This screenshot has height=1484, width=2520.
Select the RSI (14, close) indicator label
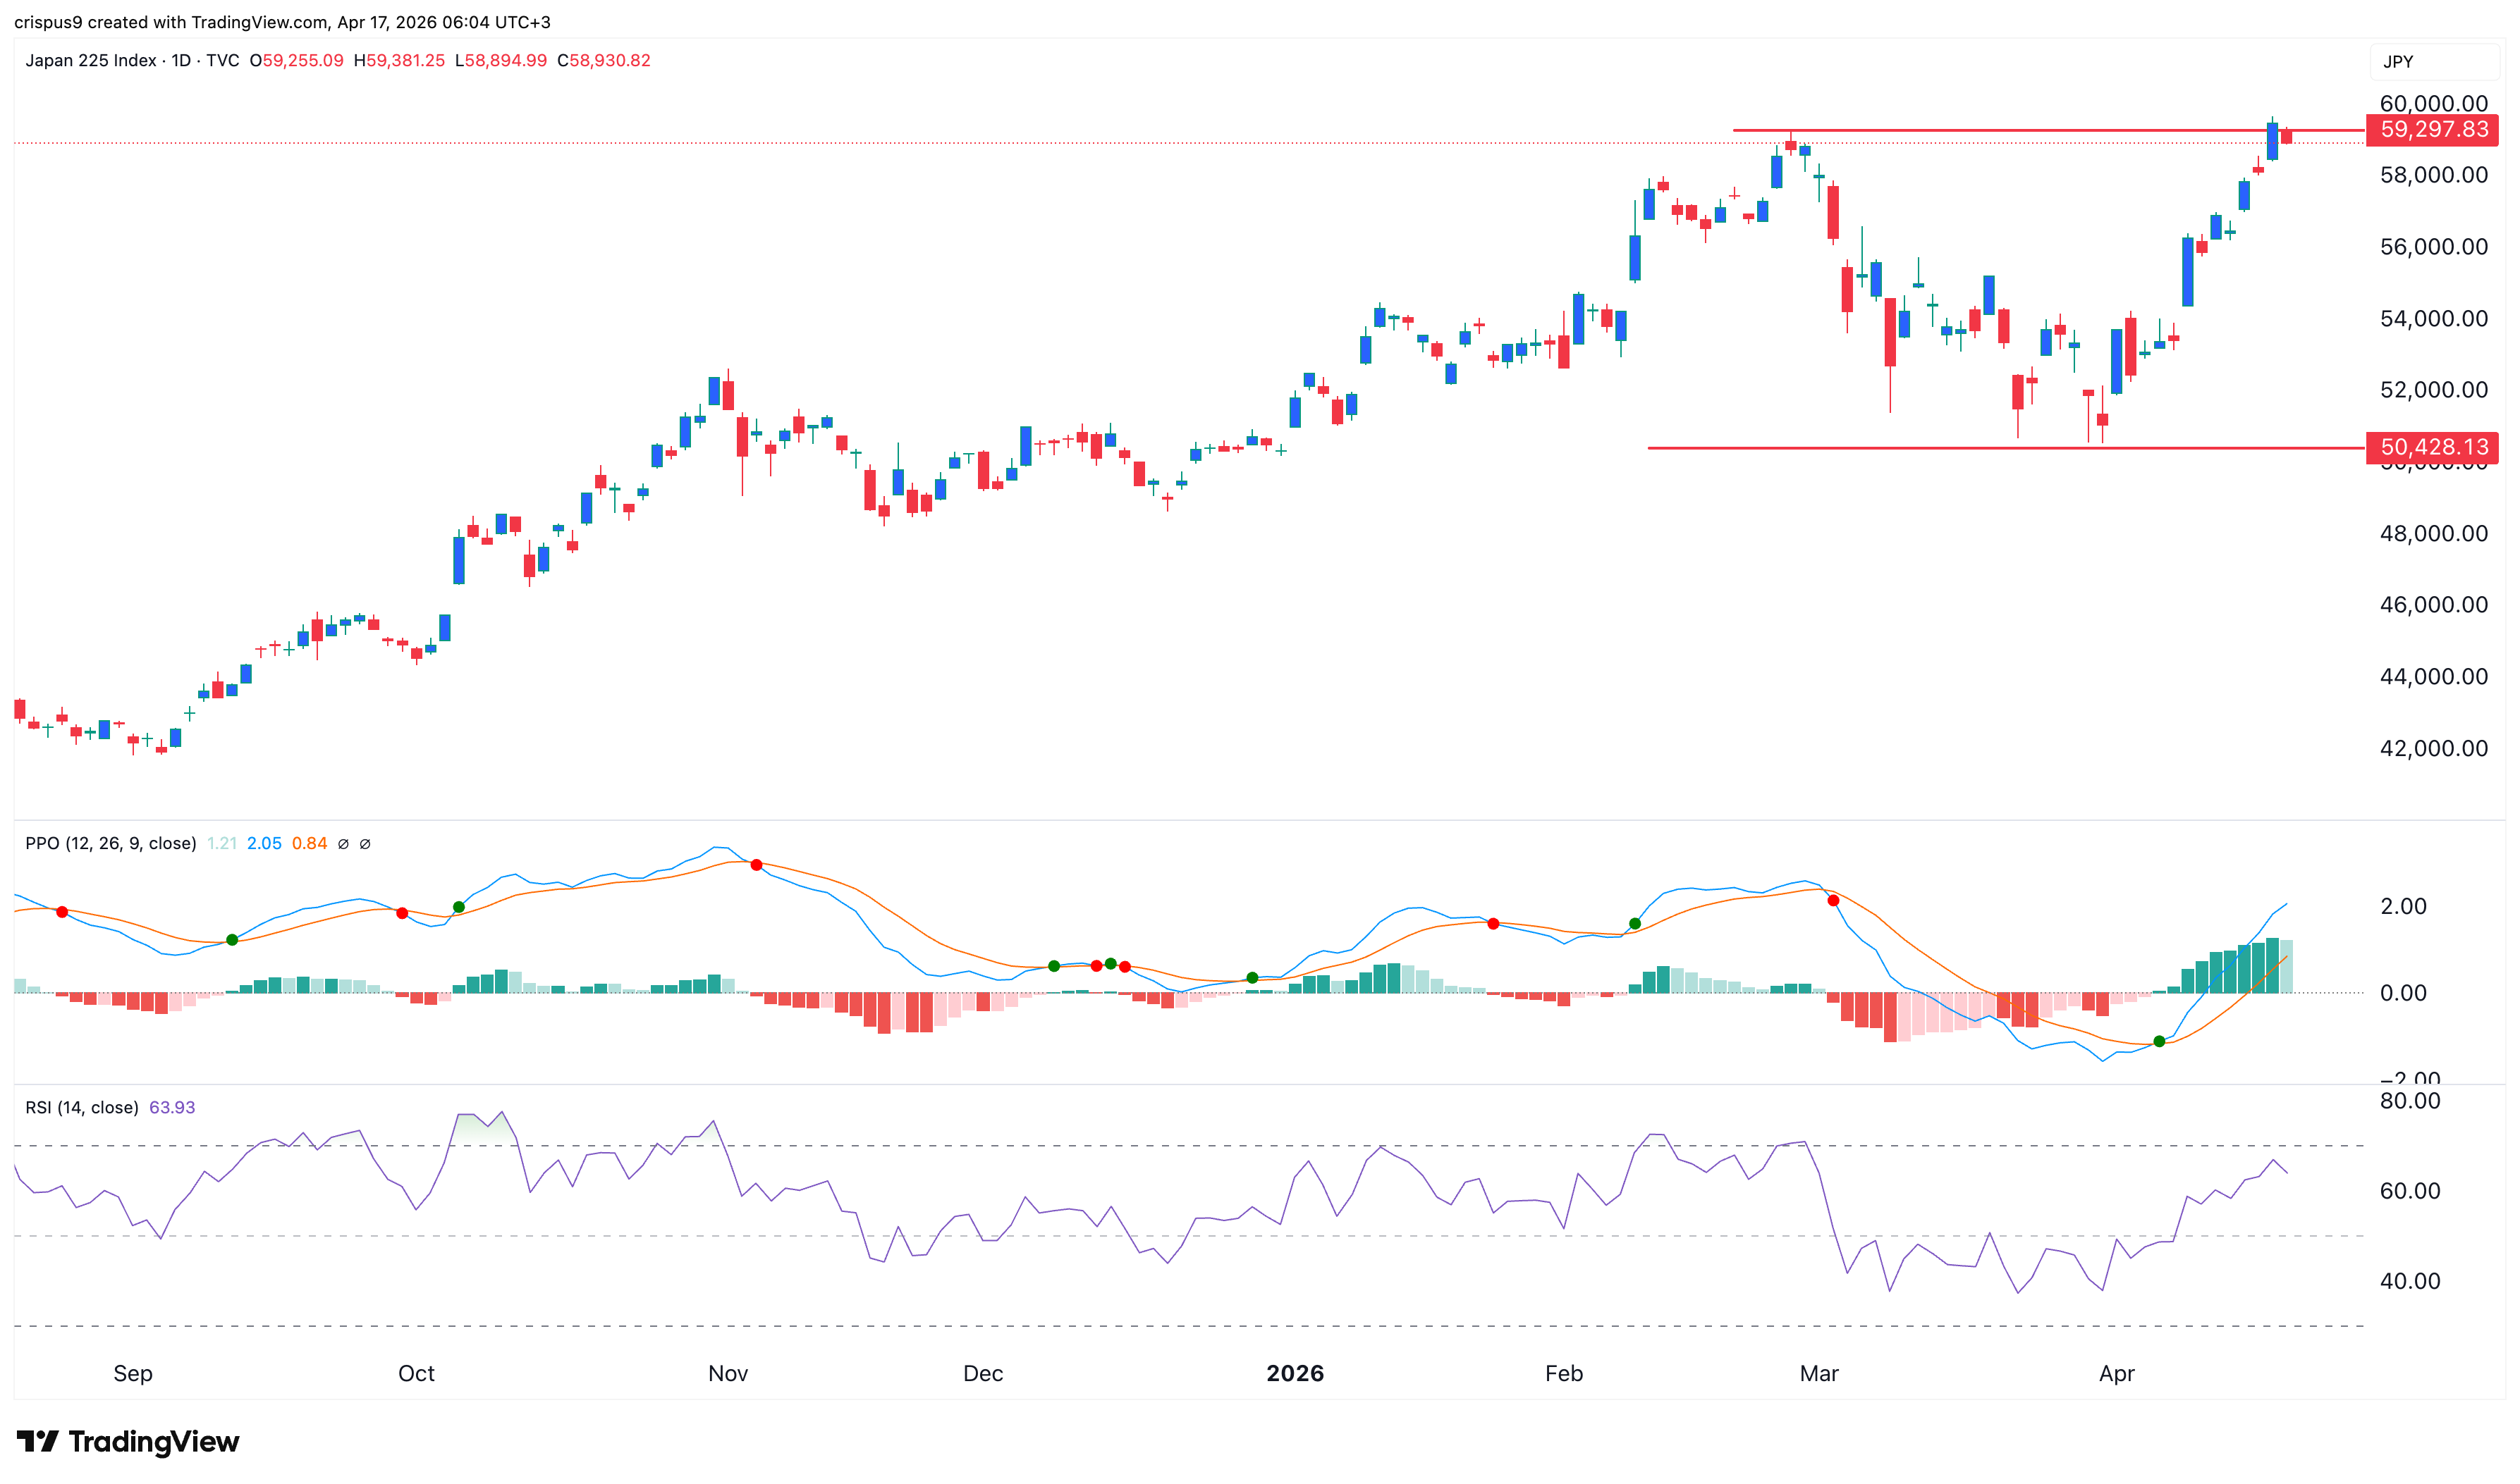tap(82, 1107)
